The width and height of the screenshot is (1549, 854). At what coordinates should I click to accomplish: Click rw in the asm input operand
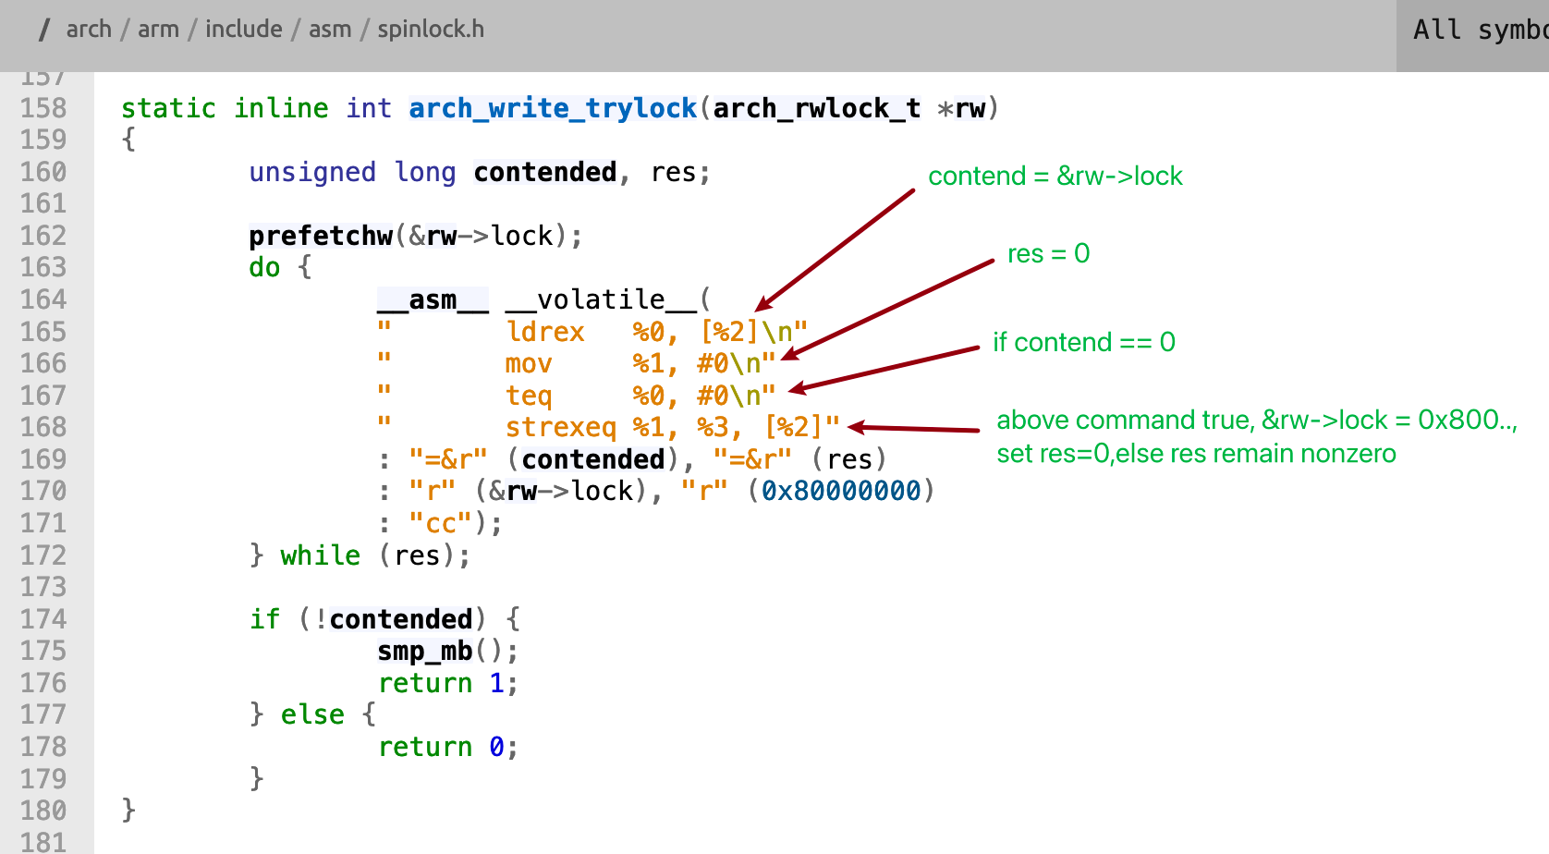coord(522,491)
